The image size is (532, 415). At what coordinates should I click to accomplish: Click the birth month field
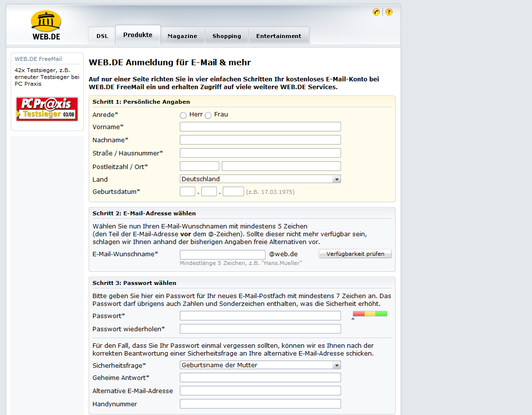point(209,192)
